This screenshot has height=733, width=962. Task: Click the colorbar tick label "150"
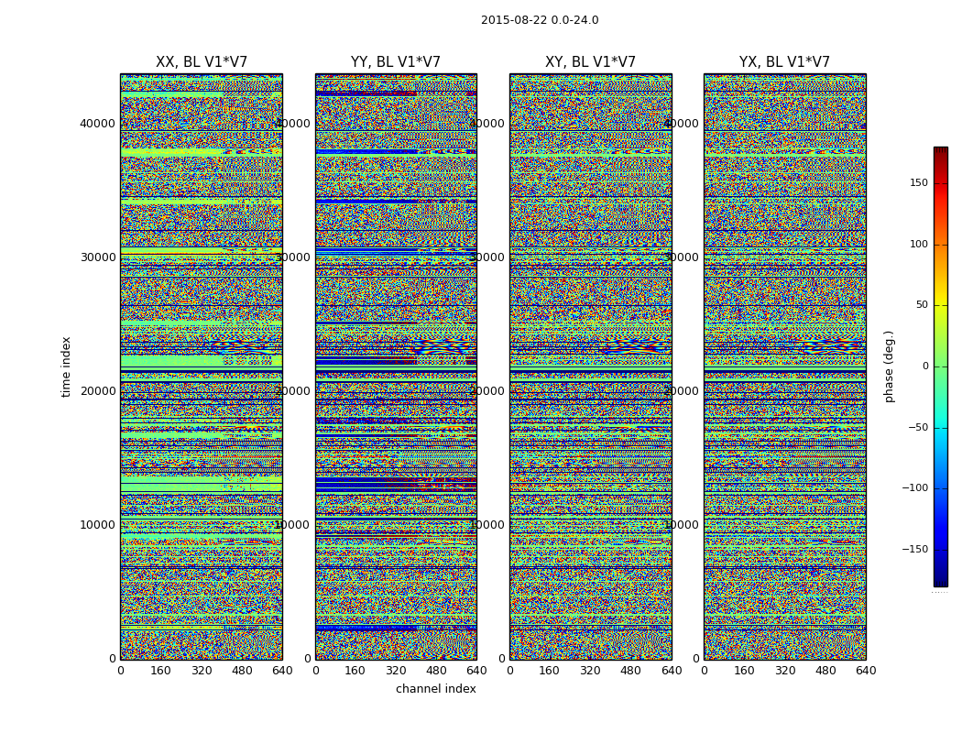tap(919, 182)
